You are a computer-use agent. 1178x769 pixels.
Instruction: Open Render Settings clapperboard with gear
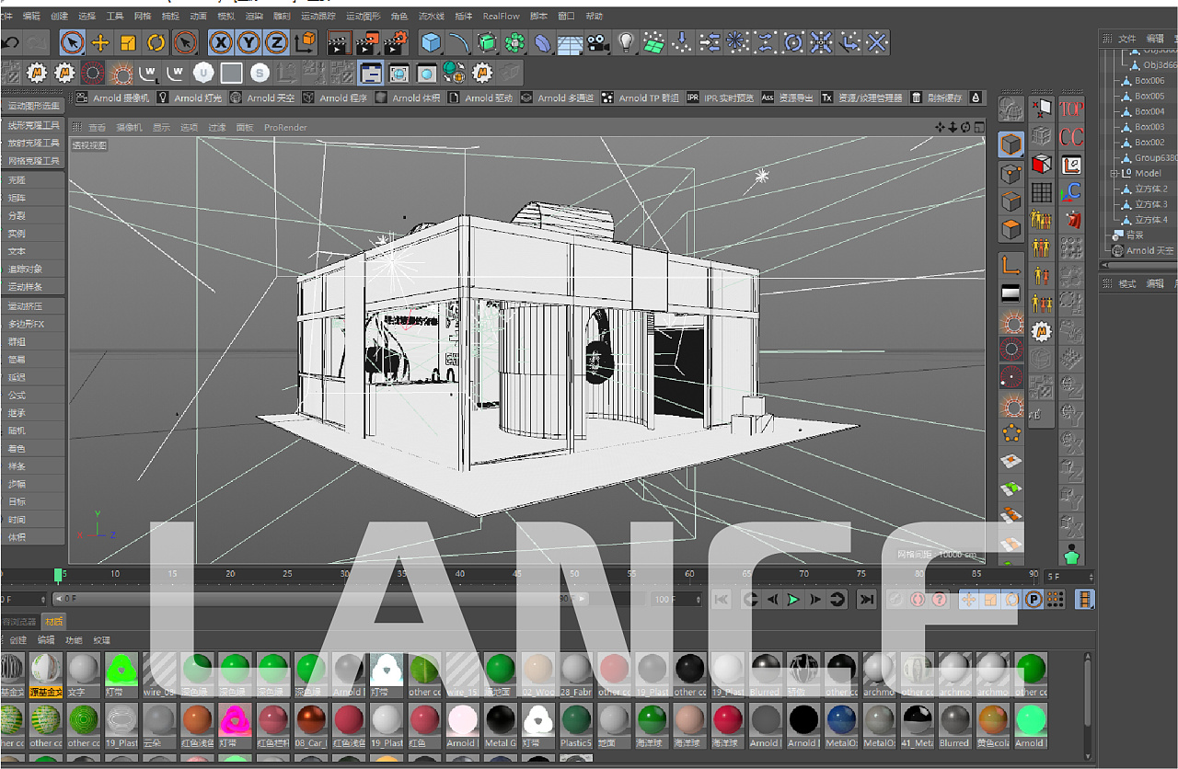click(x=396, y=42)
